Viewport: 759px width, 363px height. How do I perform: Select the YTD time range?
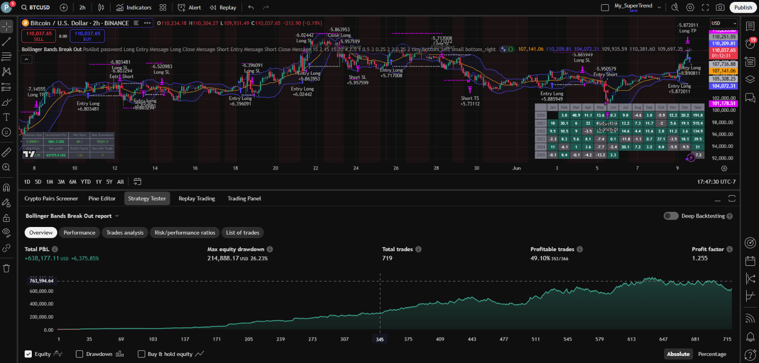click(85, 181)
